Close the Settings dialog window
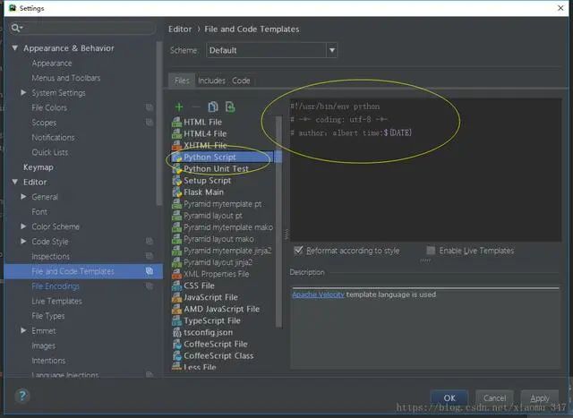 point(560,8)
